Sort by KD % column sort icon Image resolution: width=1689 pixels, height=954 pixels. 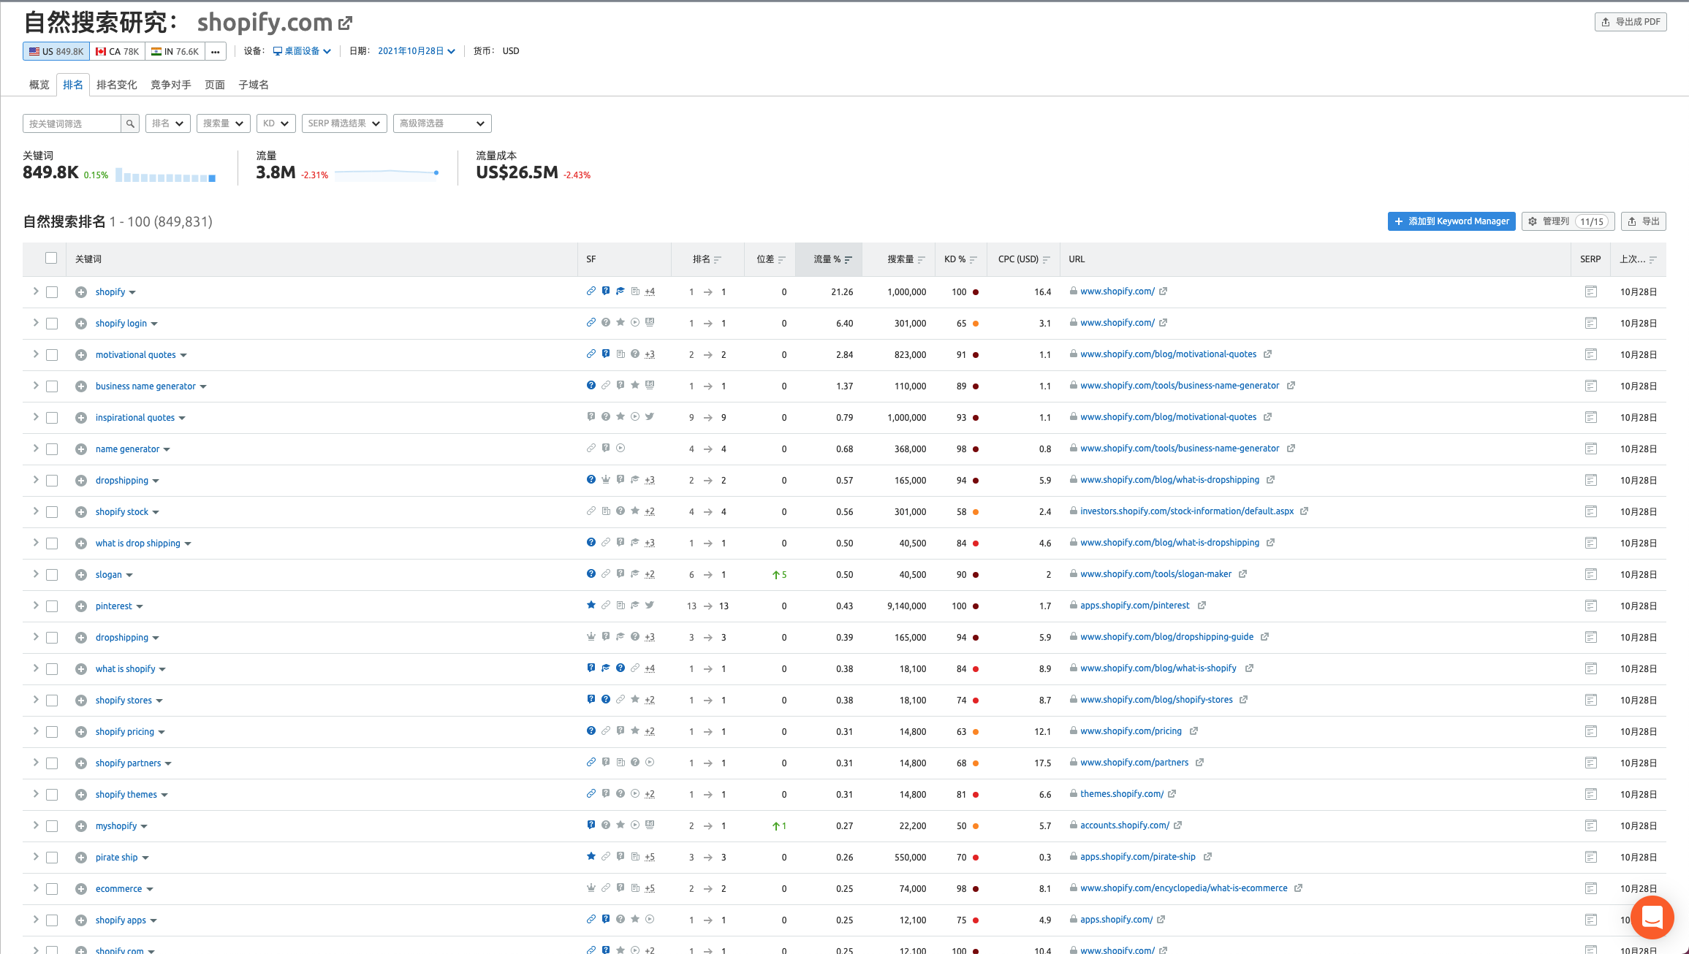(x=973, y=259)
